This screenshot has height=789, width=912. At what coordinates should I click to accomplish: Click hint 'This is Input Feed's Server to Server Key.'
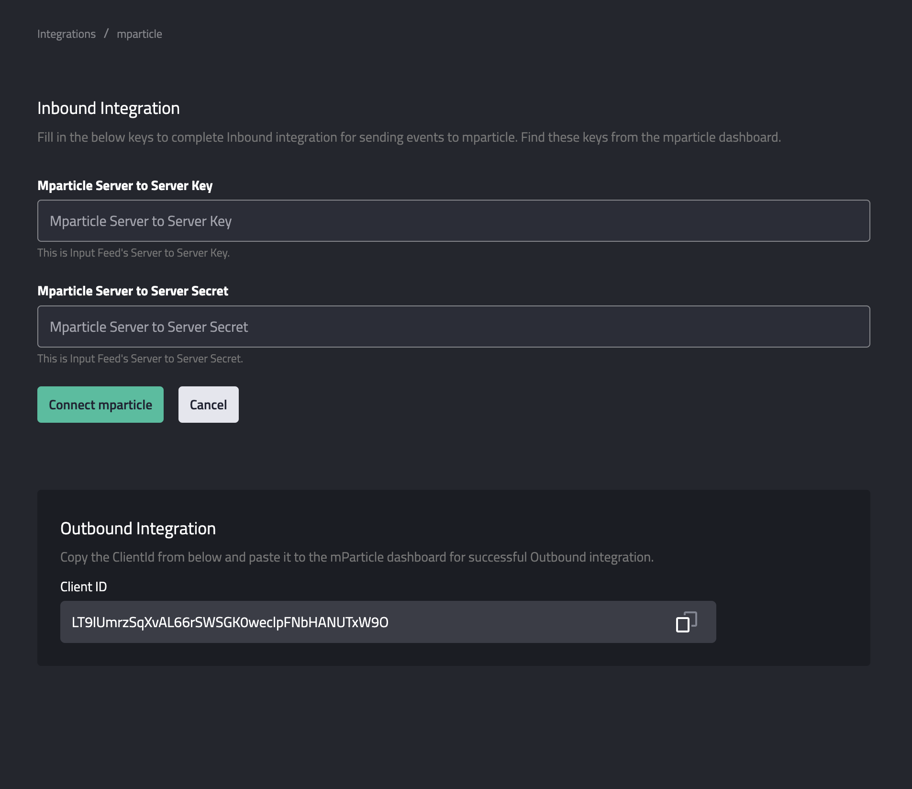pos(133,253)
